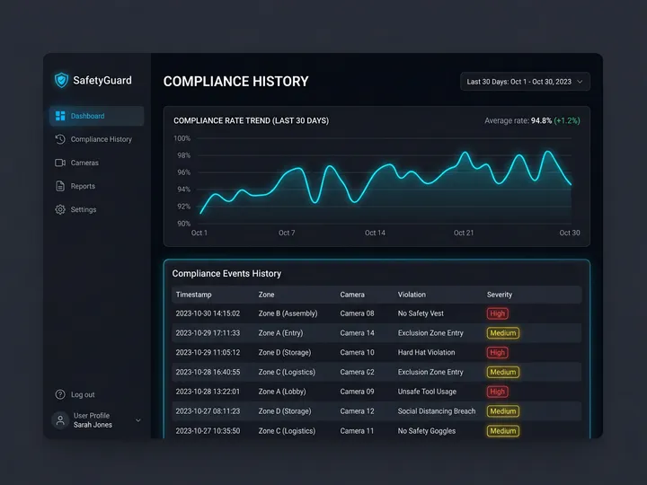
Task: Select timestamp 2023-10-29 17:11:33
Action: coord(208,333)
